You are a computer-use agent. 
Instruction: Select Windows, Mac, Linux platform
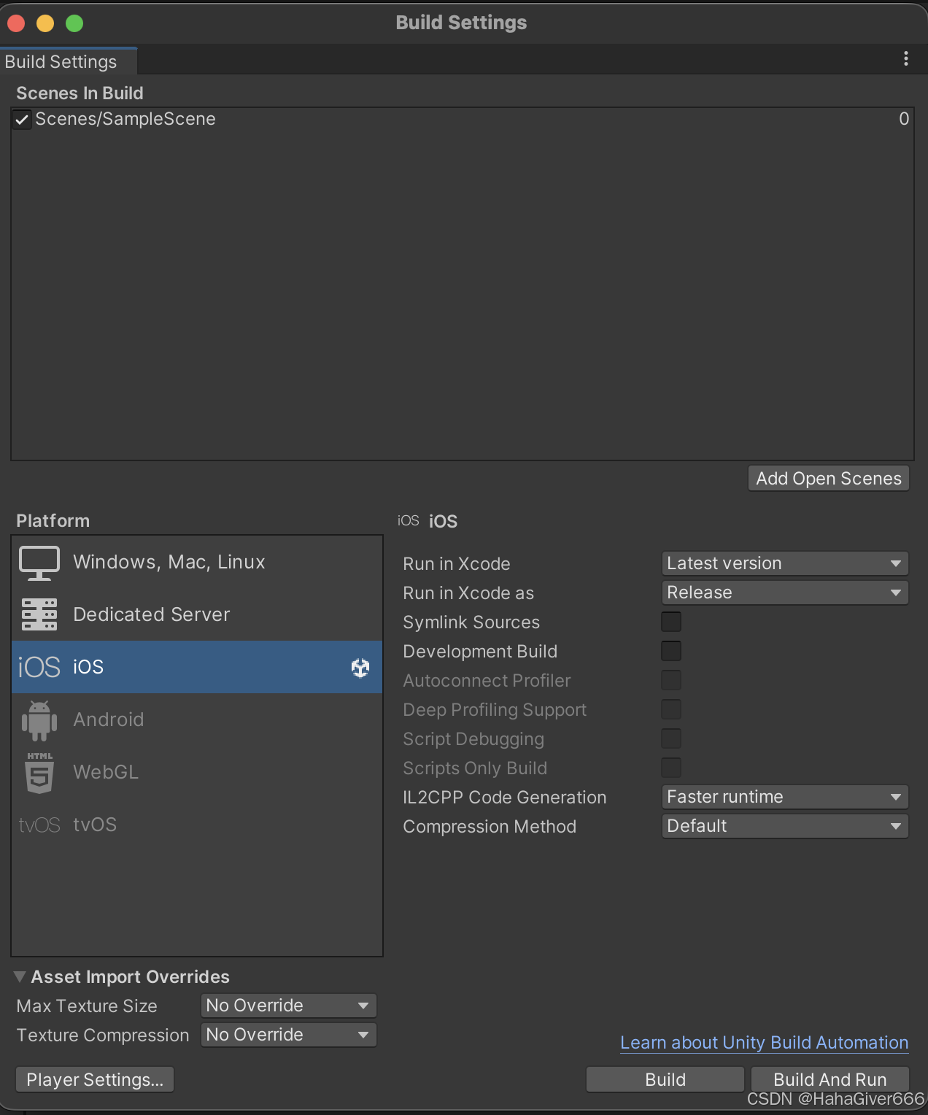coord(197,562)
